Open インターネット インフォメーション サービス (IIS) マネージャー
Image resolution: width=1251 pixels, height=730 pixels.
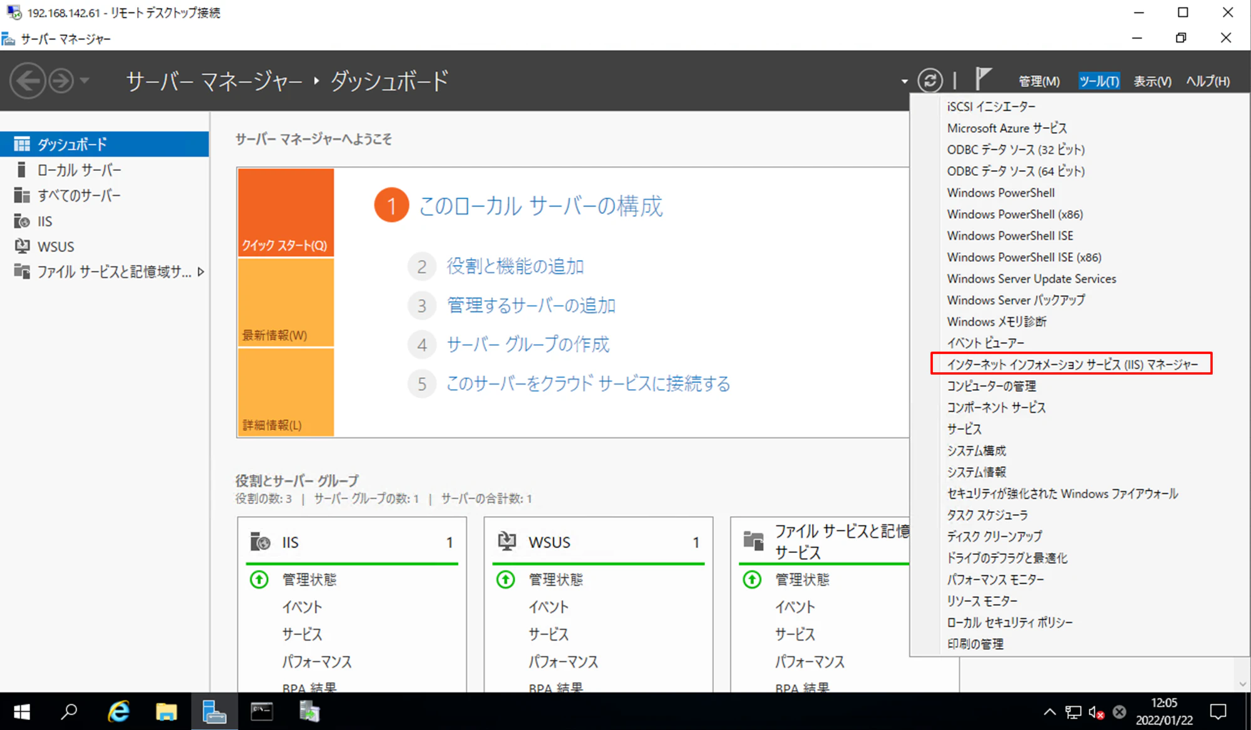click(1072, 364)
